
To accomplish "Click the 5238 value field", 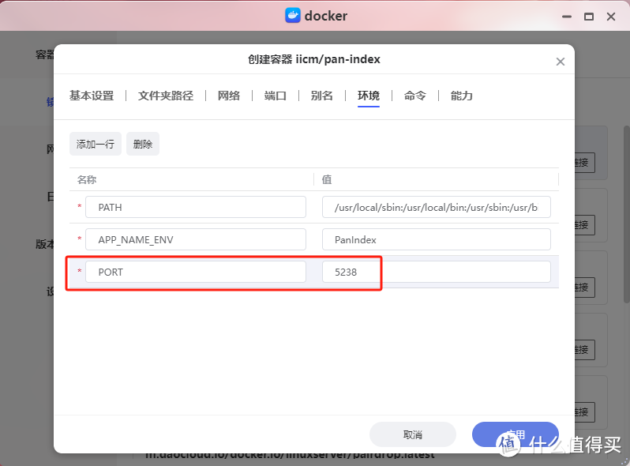I will coord(437,272).
